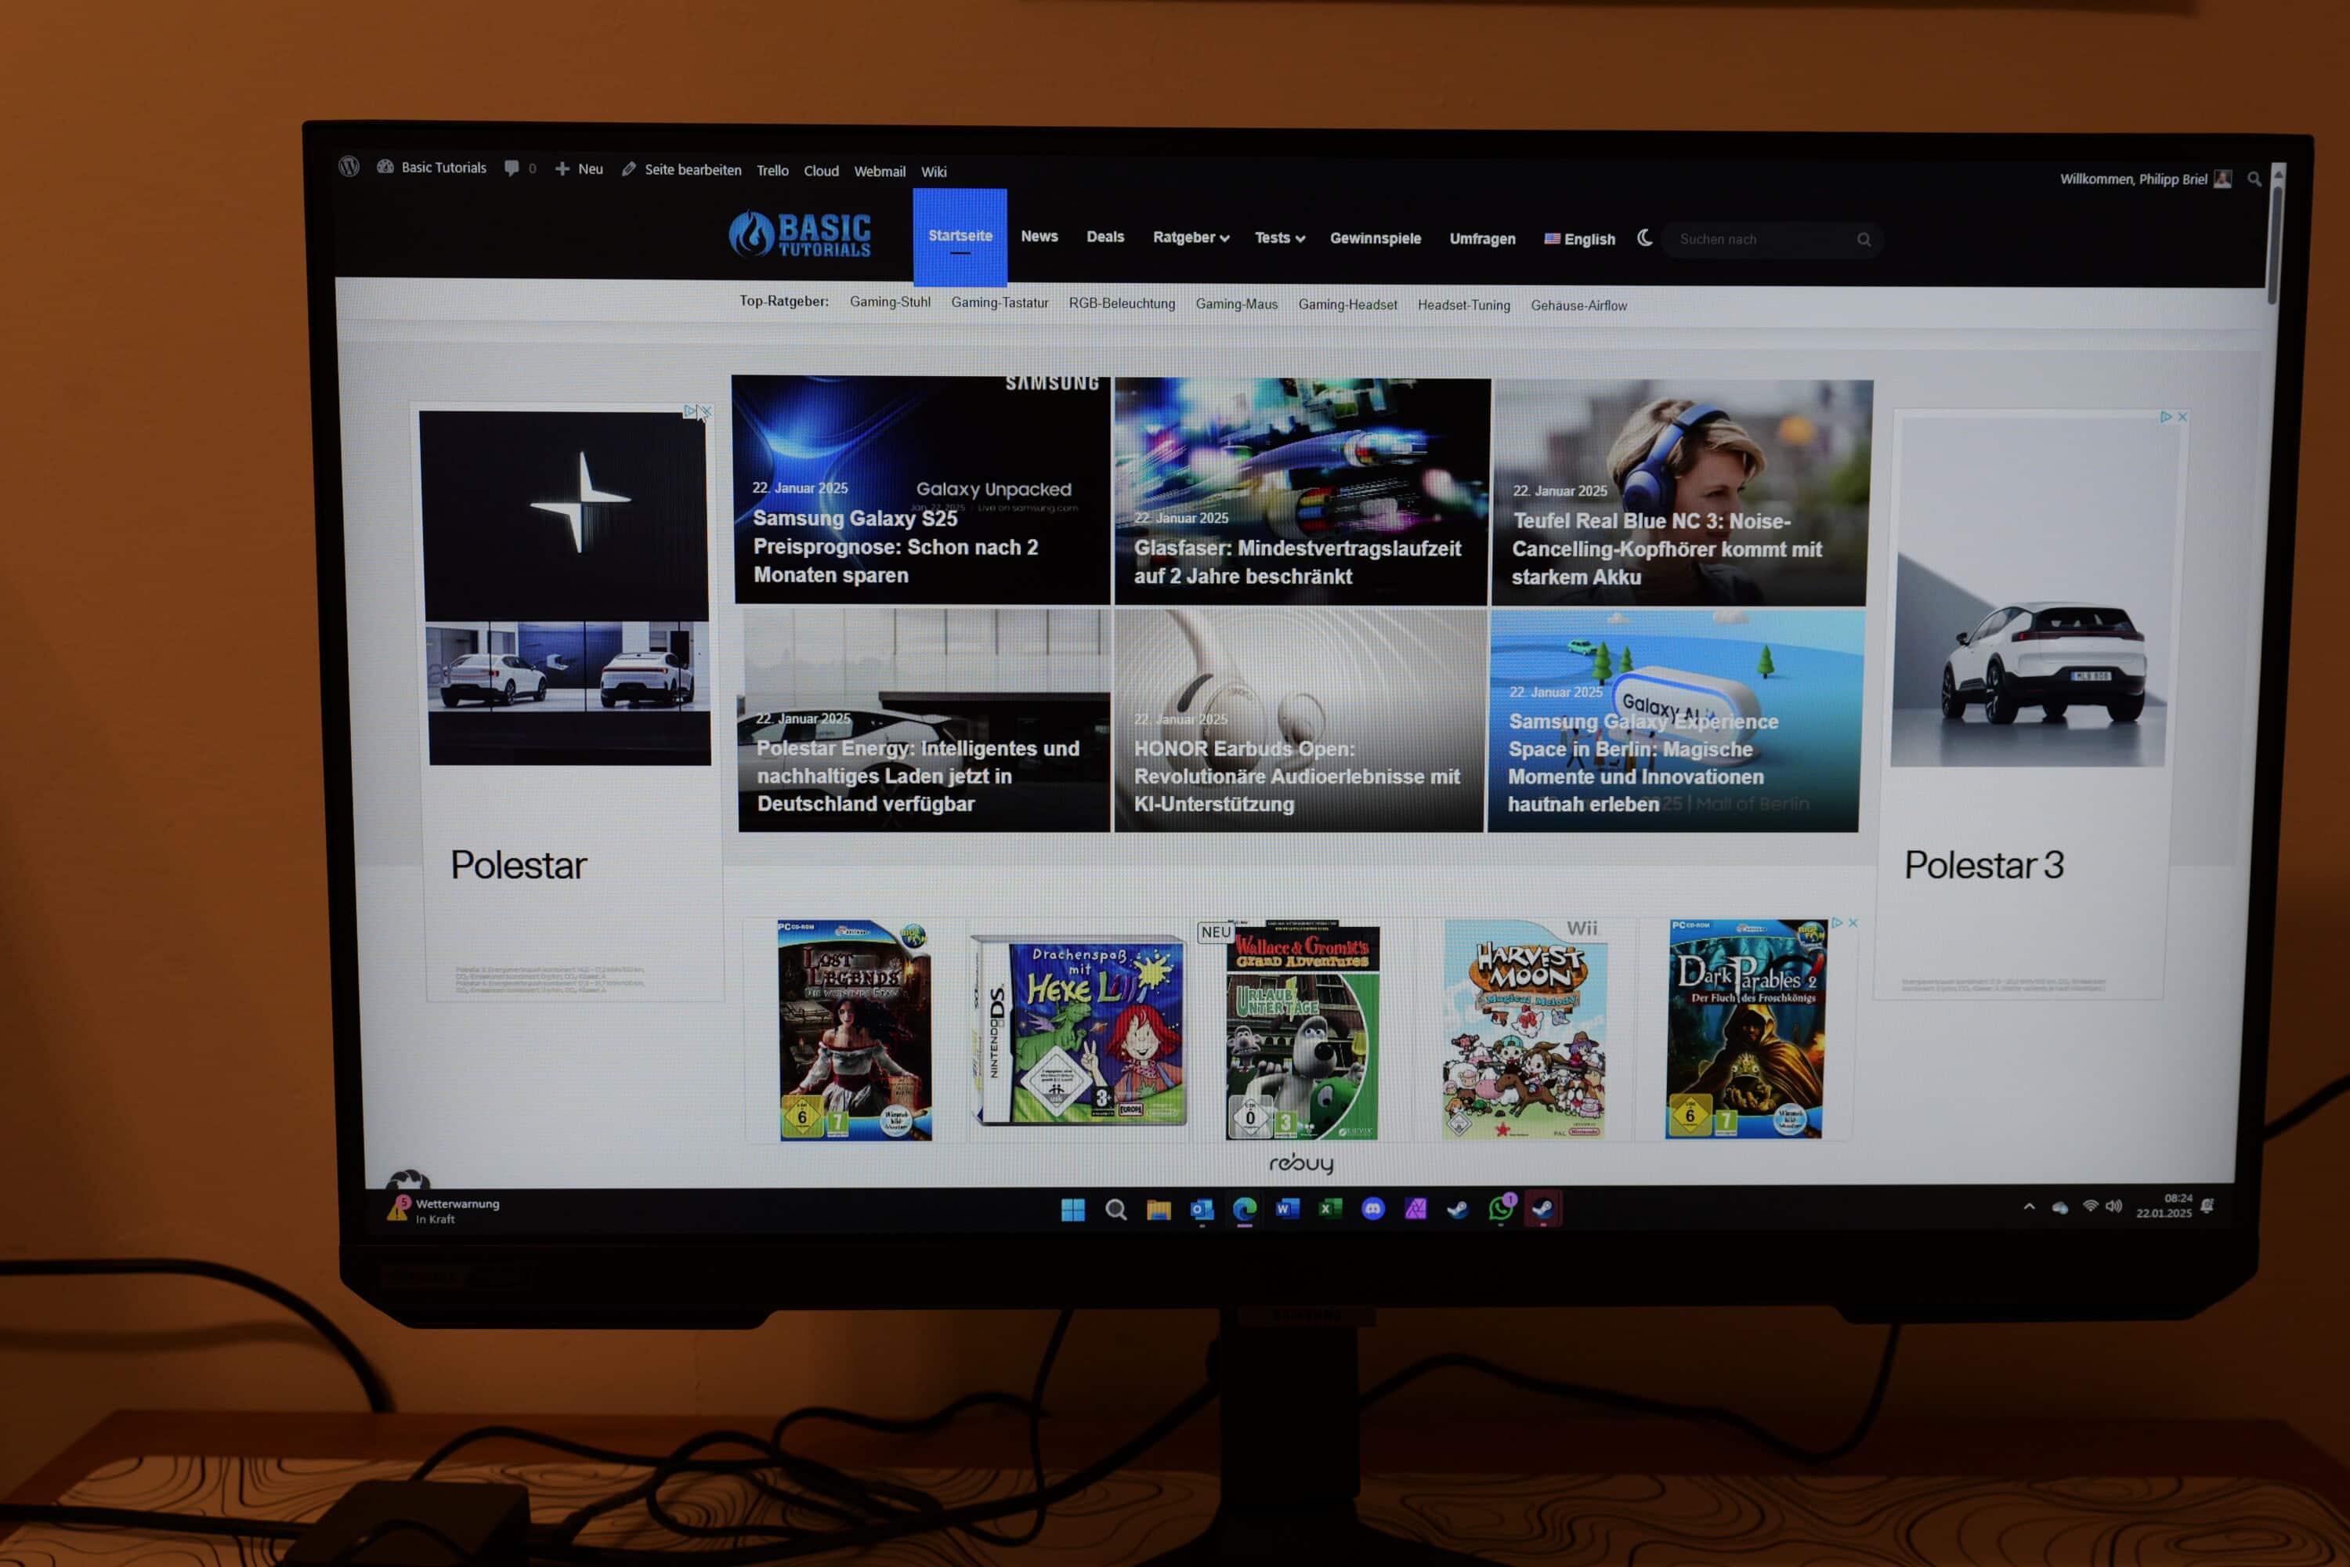This screenshot has height=1567, width=2350.
Task: Expand the Ratgeber dropdown menu
Action: pos(1190,238)
